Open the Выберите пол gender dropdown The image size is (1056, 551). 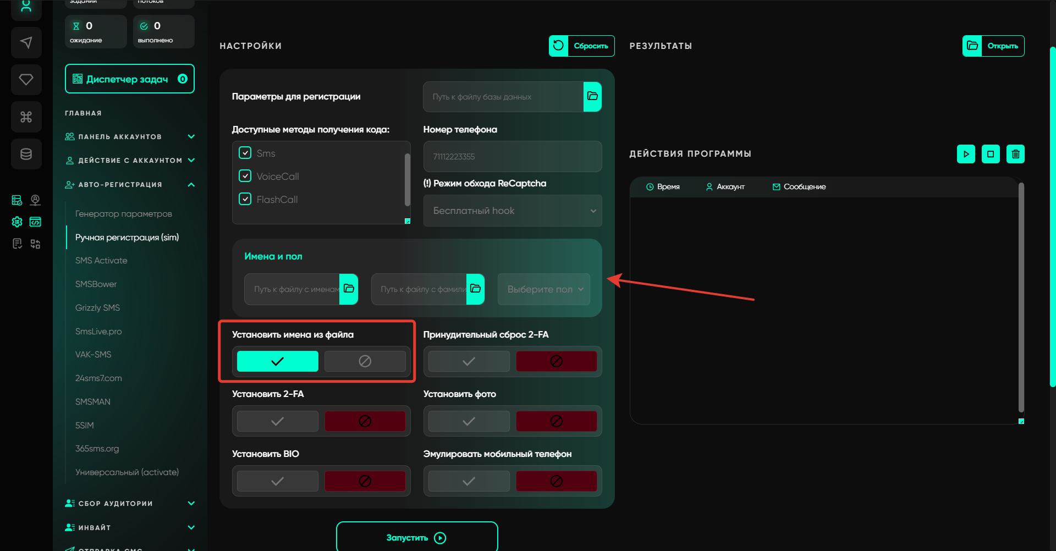coord(543,289)
